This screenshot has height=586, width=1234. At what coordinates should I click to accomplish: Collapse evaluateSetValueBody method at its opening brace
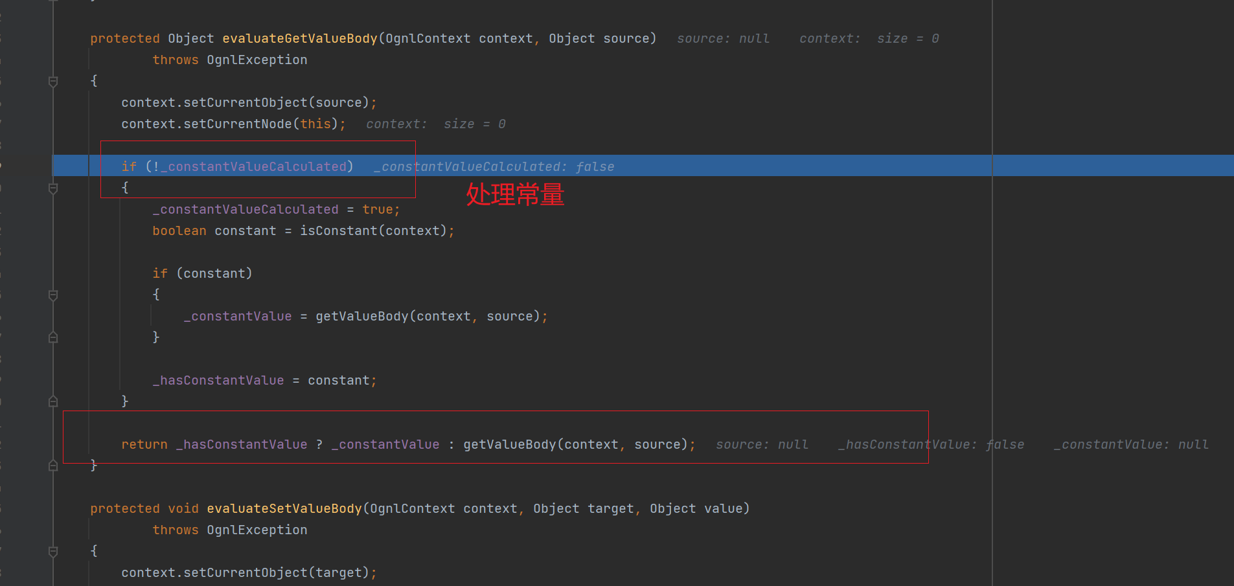point(53,552)
